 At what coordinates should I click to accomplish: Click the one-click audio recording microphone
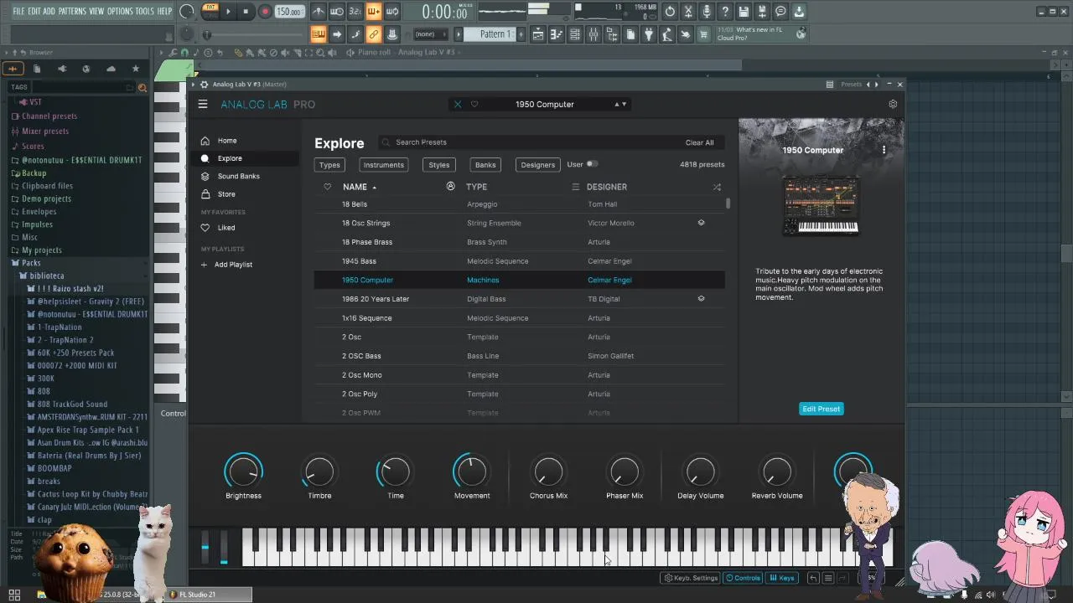(x=707, y=12)
